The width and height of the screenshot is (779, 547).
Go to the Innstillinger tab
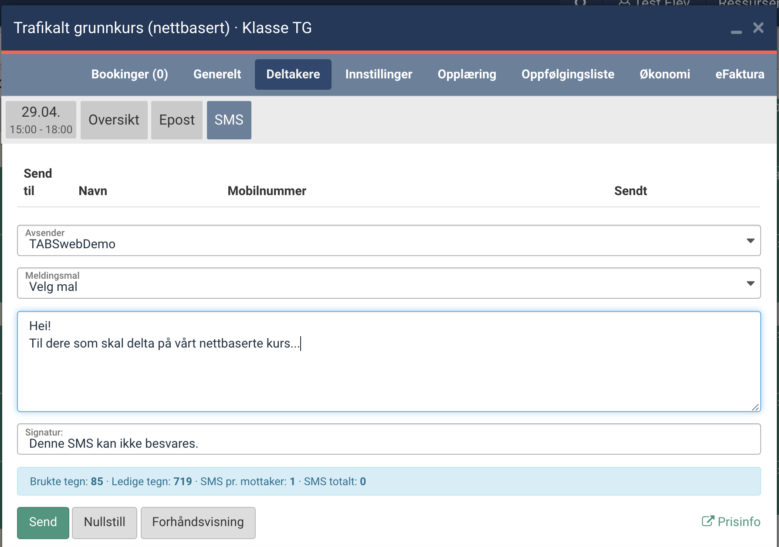pyautogui.click(x=379, y=74)
